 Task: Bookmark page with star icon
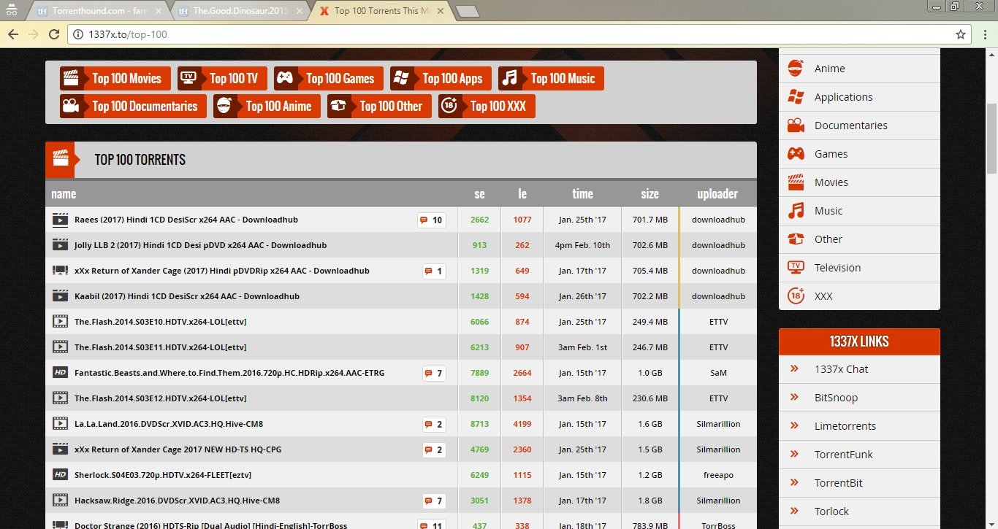pyautogui.click(x=961, y=34)
